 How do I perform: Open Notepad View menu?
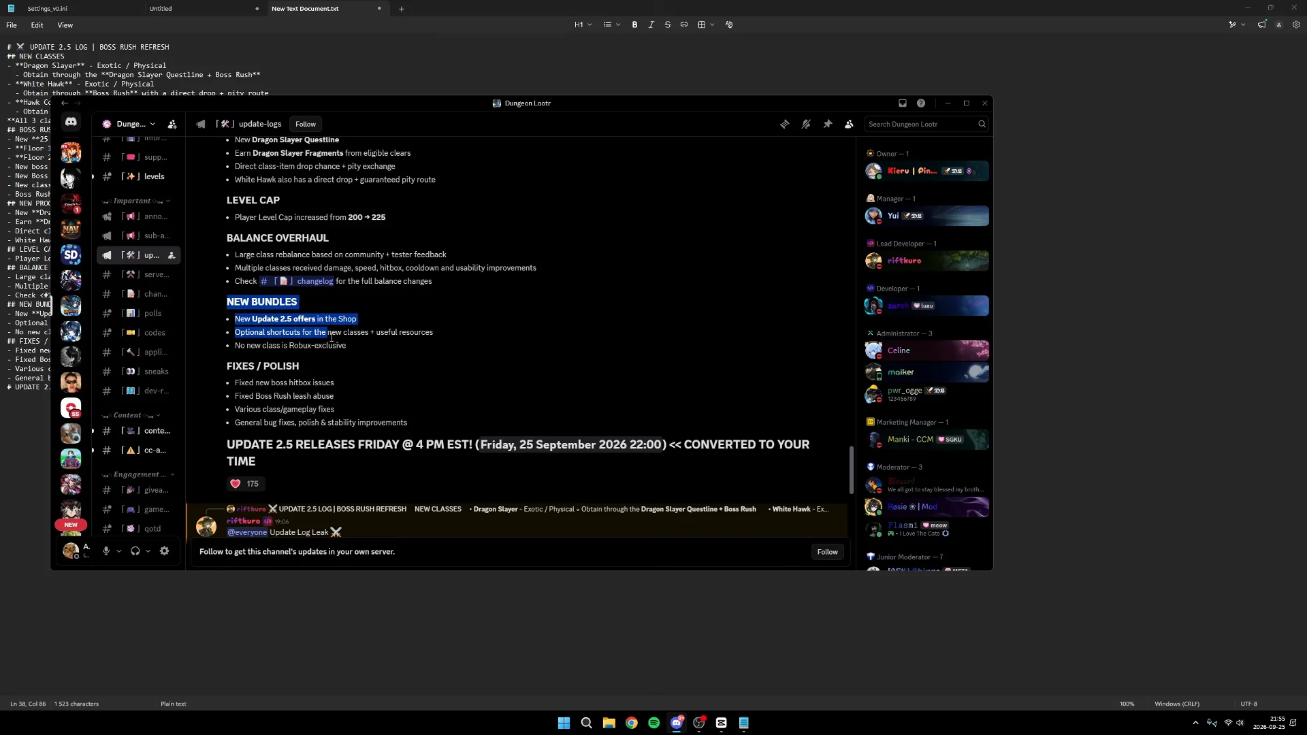[x=65, y=25]
